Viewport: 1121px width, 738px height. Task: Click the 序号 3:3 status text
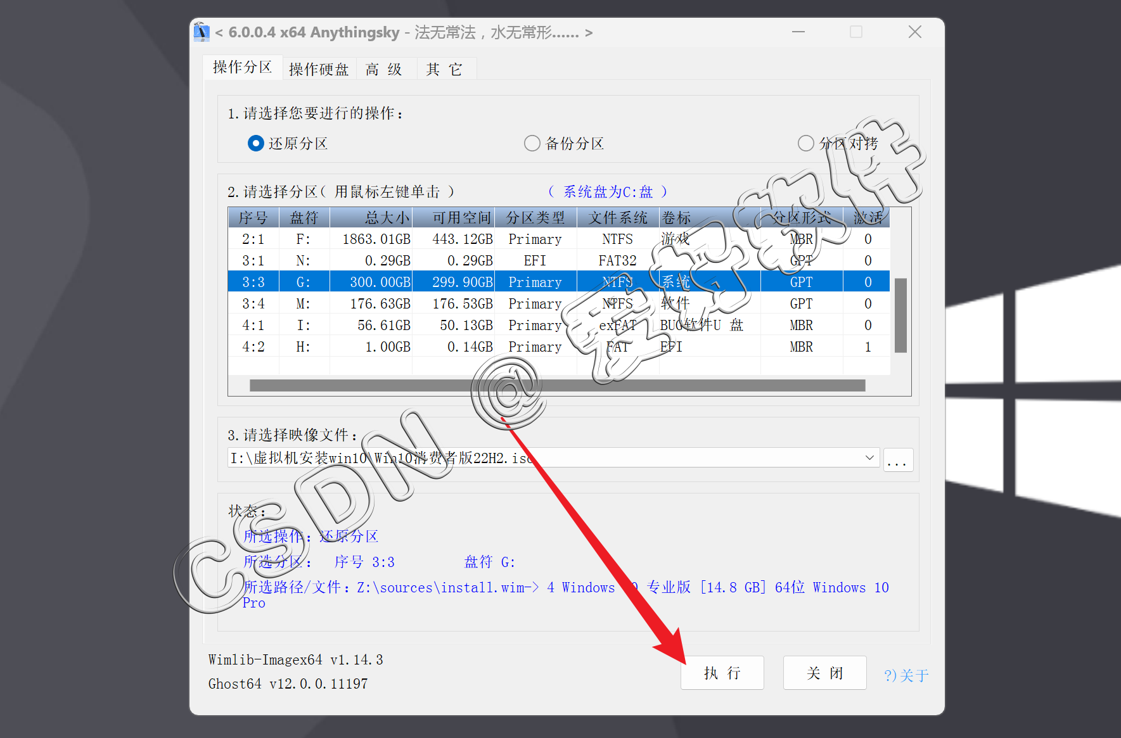point(364,562)
